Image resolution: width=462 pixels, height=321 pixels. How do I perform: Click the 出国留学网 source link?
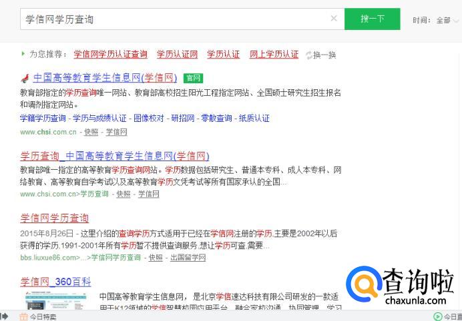coord(188,258)
